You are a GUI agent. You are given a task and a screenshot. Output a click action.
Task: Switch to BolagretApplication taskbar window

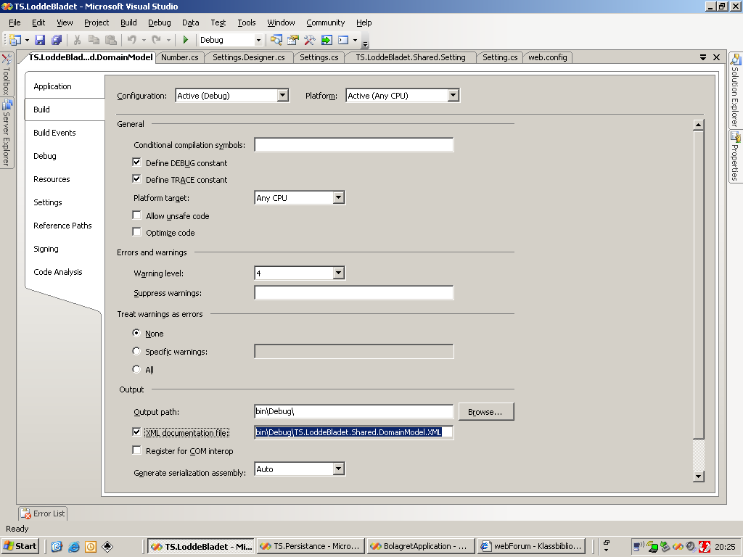(x=421, y=546)
